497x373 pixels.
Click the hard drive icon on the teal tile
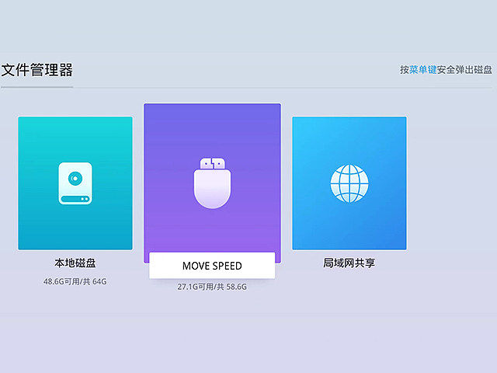75,183
